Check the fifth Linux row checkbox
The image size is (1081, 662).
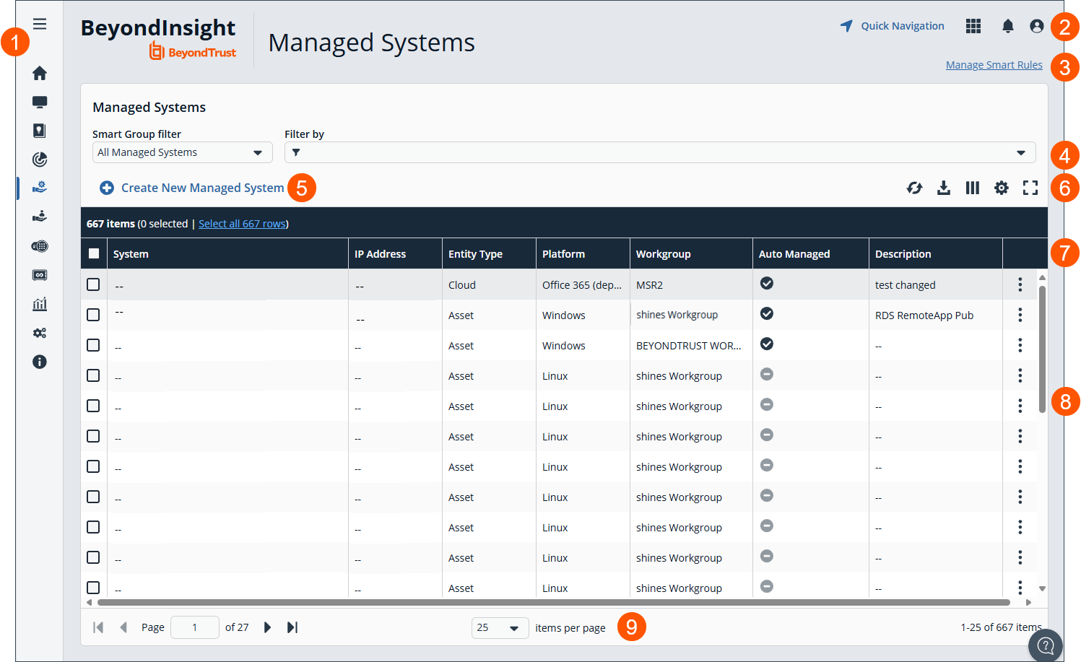click(x=93, y=497)
